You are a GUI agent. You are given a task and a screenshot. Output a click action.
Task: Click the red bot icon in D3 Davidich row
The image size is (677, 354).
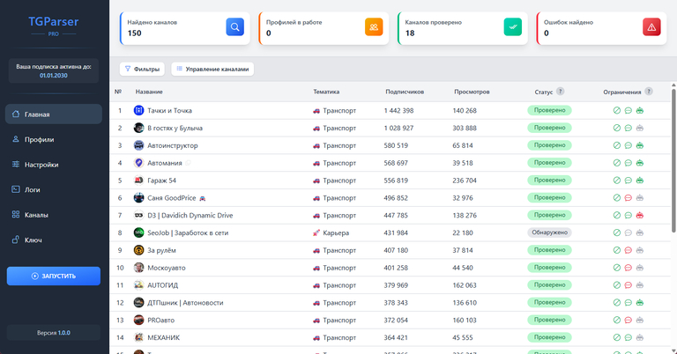pos(640,215)
